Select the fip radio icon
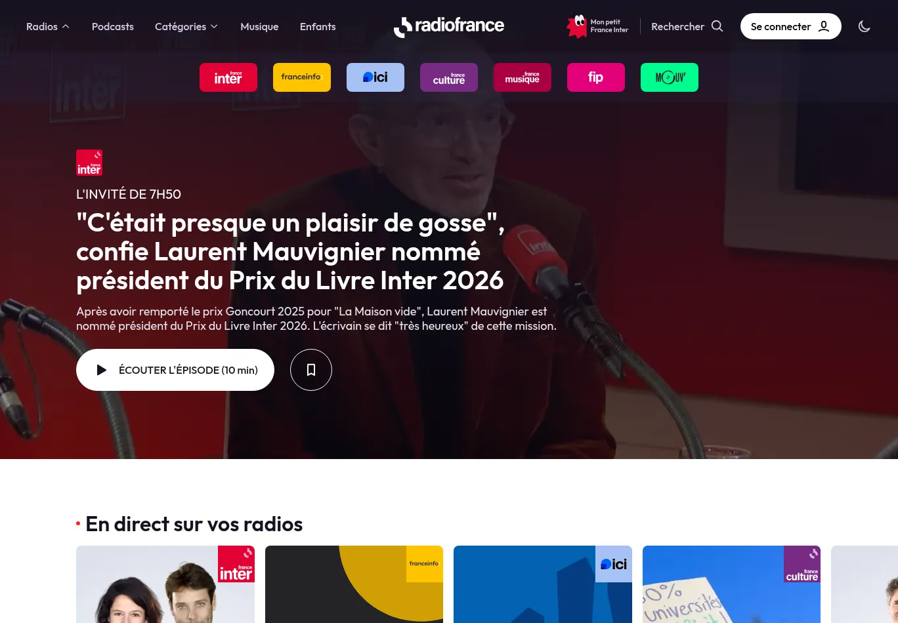The height and width of the screenshot is (623, 898). 596,77
